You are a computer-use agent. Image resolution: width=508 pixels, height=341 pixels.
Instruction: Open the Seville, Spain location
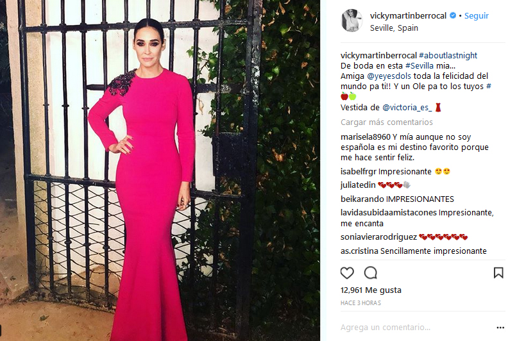394,28
